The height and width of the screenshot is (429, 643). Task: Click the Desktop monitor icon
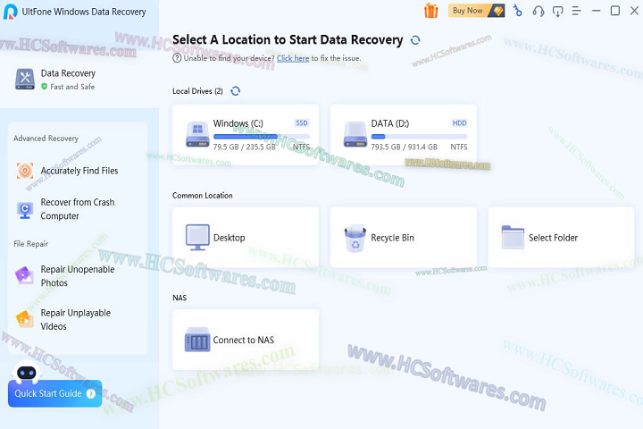coord(197,237)
